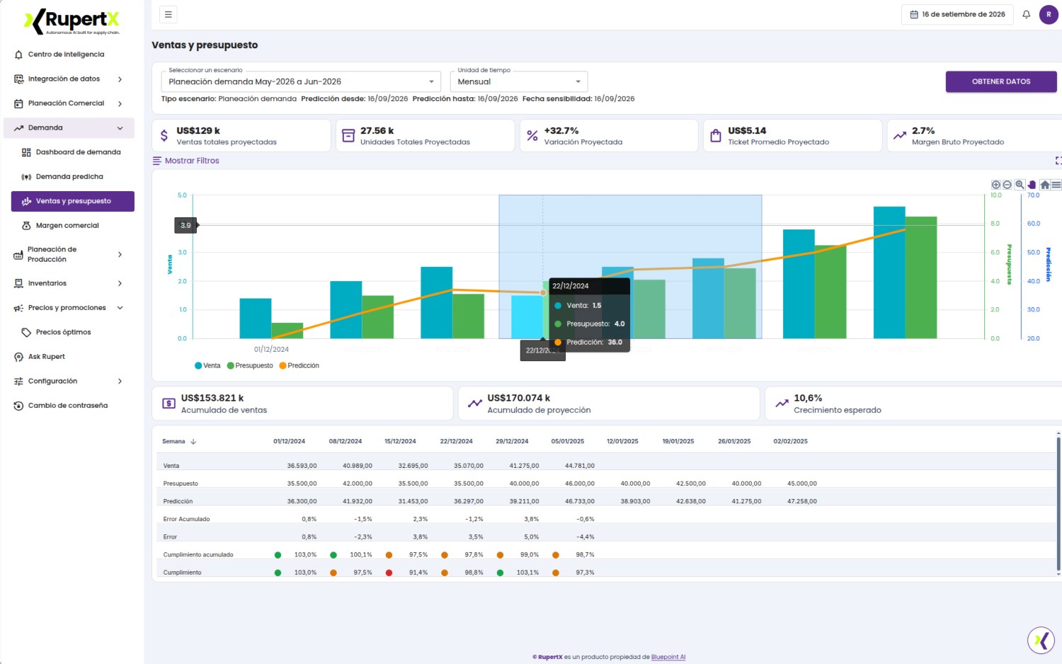This screenshot has height=664, width=1062.
Task: Click the table vertical scrollbar
Action: click(1058, 503)
